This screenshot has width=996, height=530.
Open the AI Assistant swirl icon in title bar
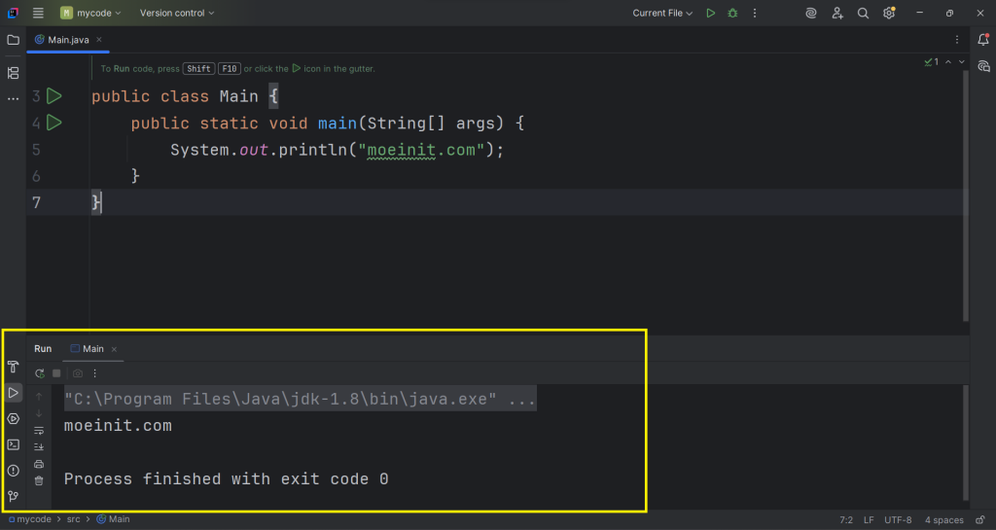point(811,13)
